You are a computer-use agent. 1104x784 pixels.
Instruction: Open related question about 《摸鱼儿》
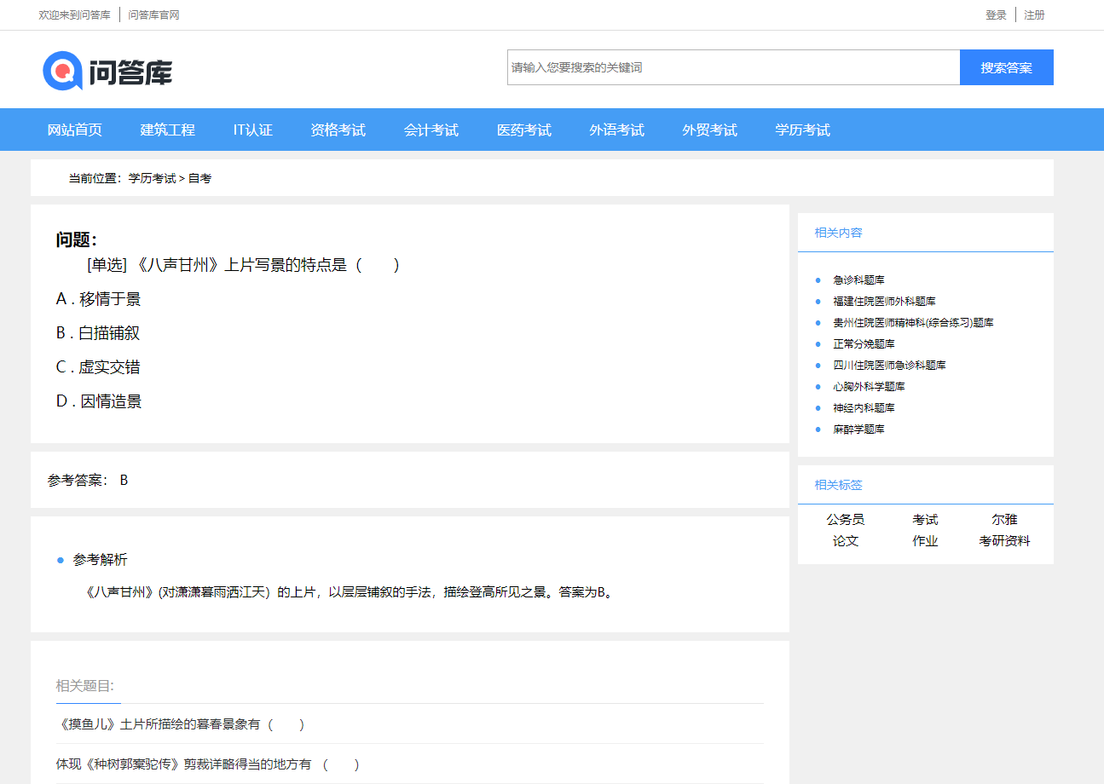181,724
